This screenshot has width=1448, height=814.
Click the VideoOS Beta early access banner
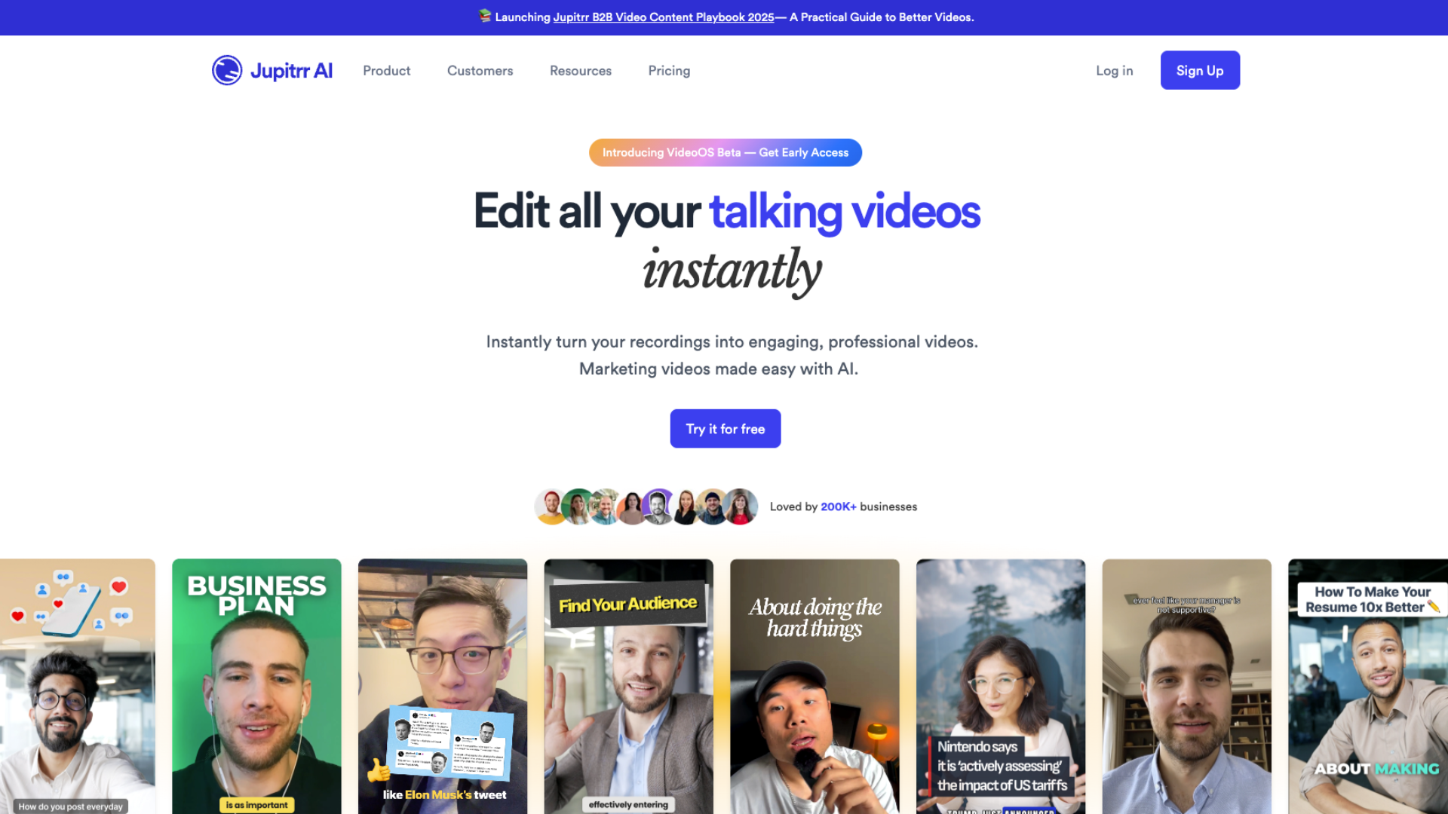[x=725, y=152]
